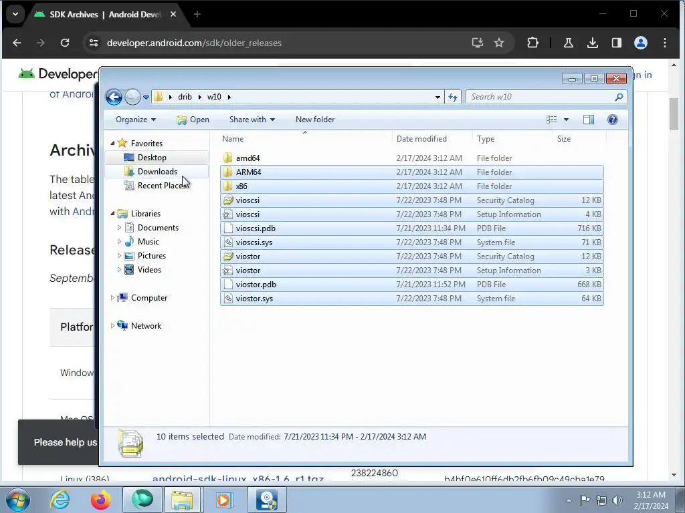The image size is (685, 513).
Task: Select Desktop under Favorites
Action: pos(152,158)
